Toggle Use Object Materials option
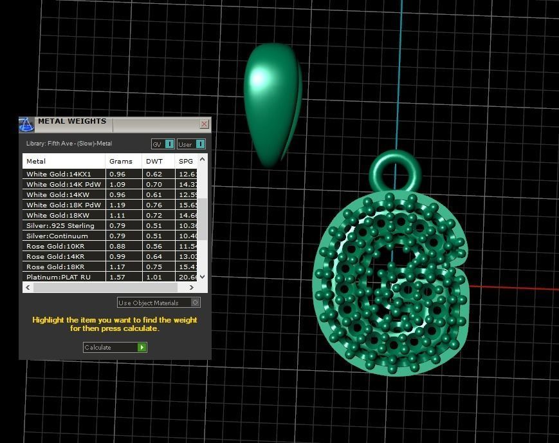559x443 pixels. coord(159,303)
